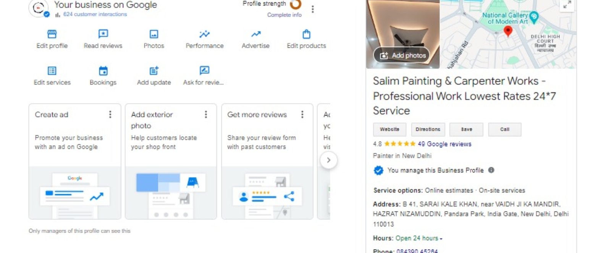Screen dimensions: 611x253
Task: Open Add exterior photo card options menu
Action: (206, 114)
